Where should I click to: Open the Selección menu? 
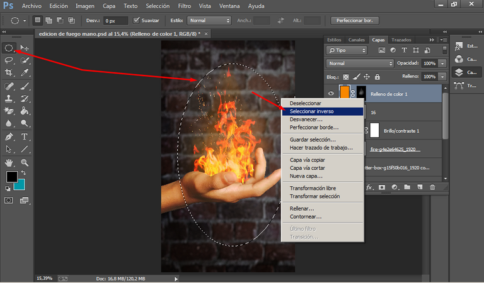pos(158,6)
